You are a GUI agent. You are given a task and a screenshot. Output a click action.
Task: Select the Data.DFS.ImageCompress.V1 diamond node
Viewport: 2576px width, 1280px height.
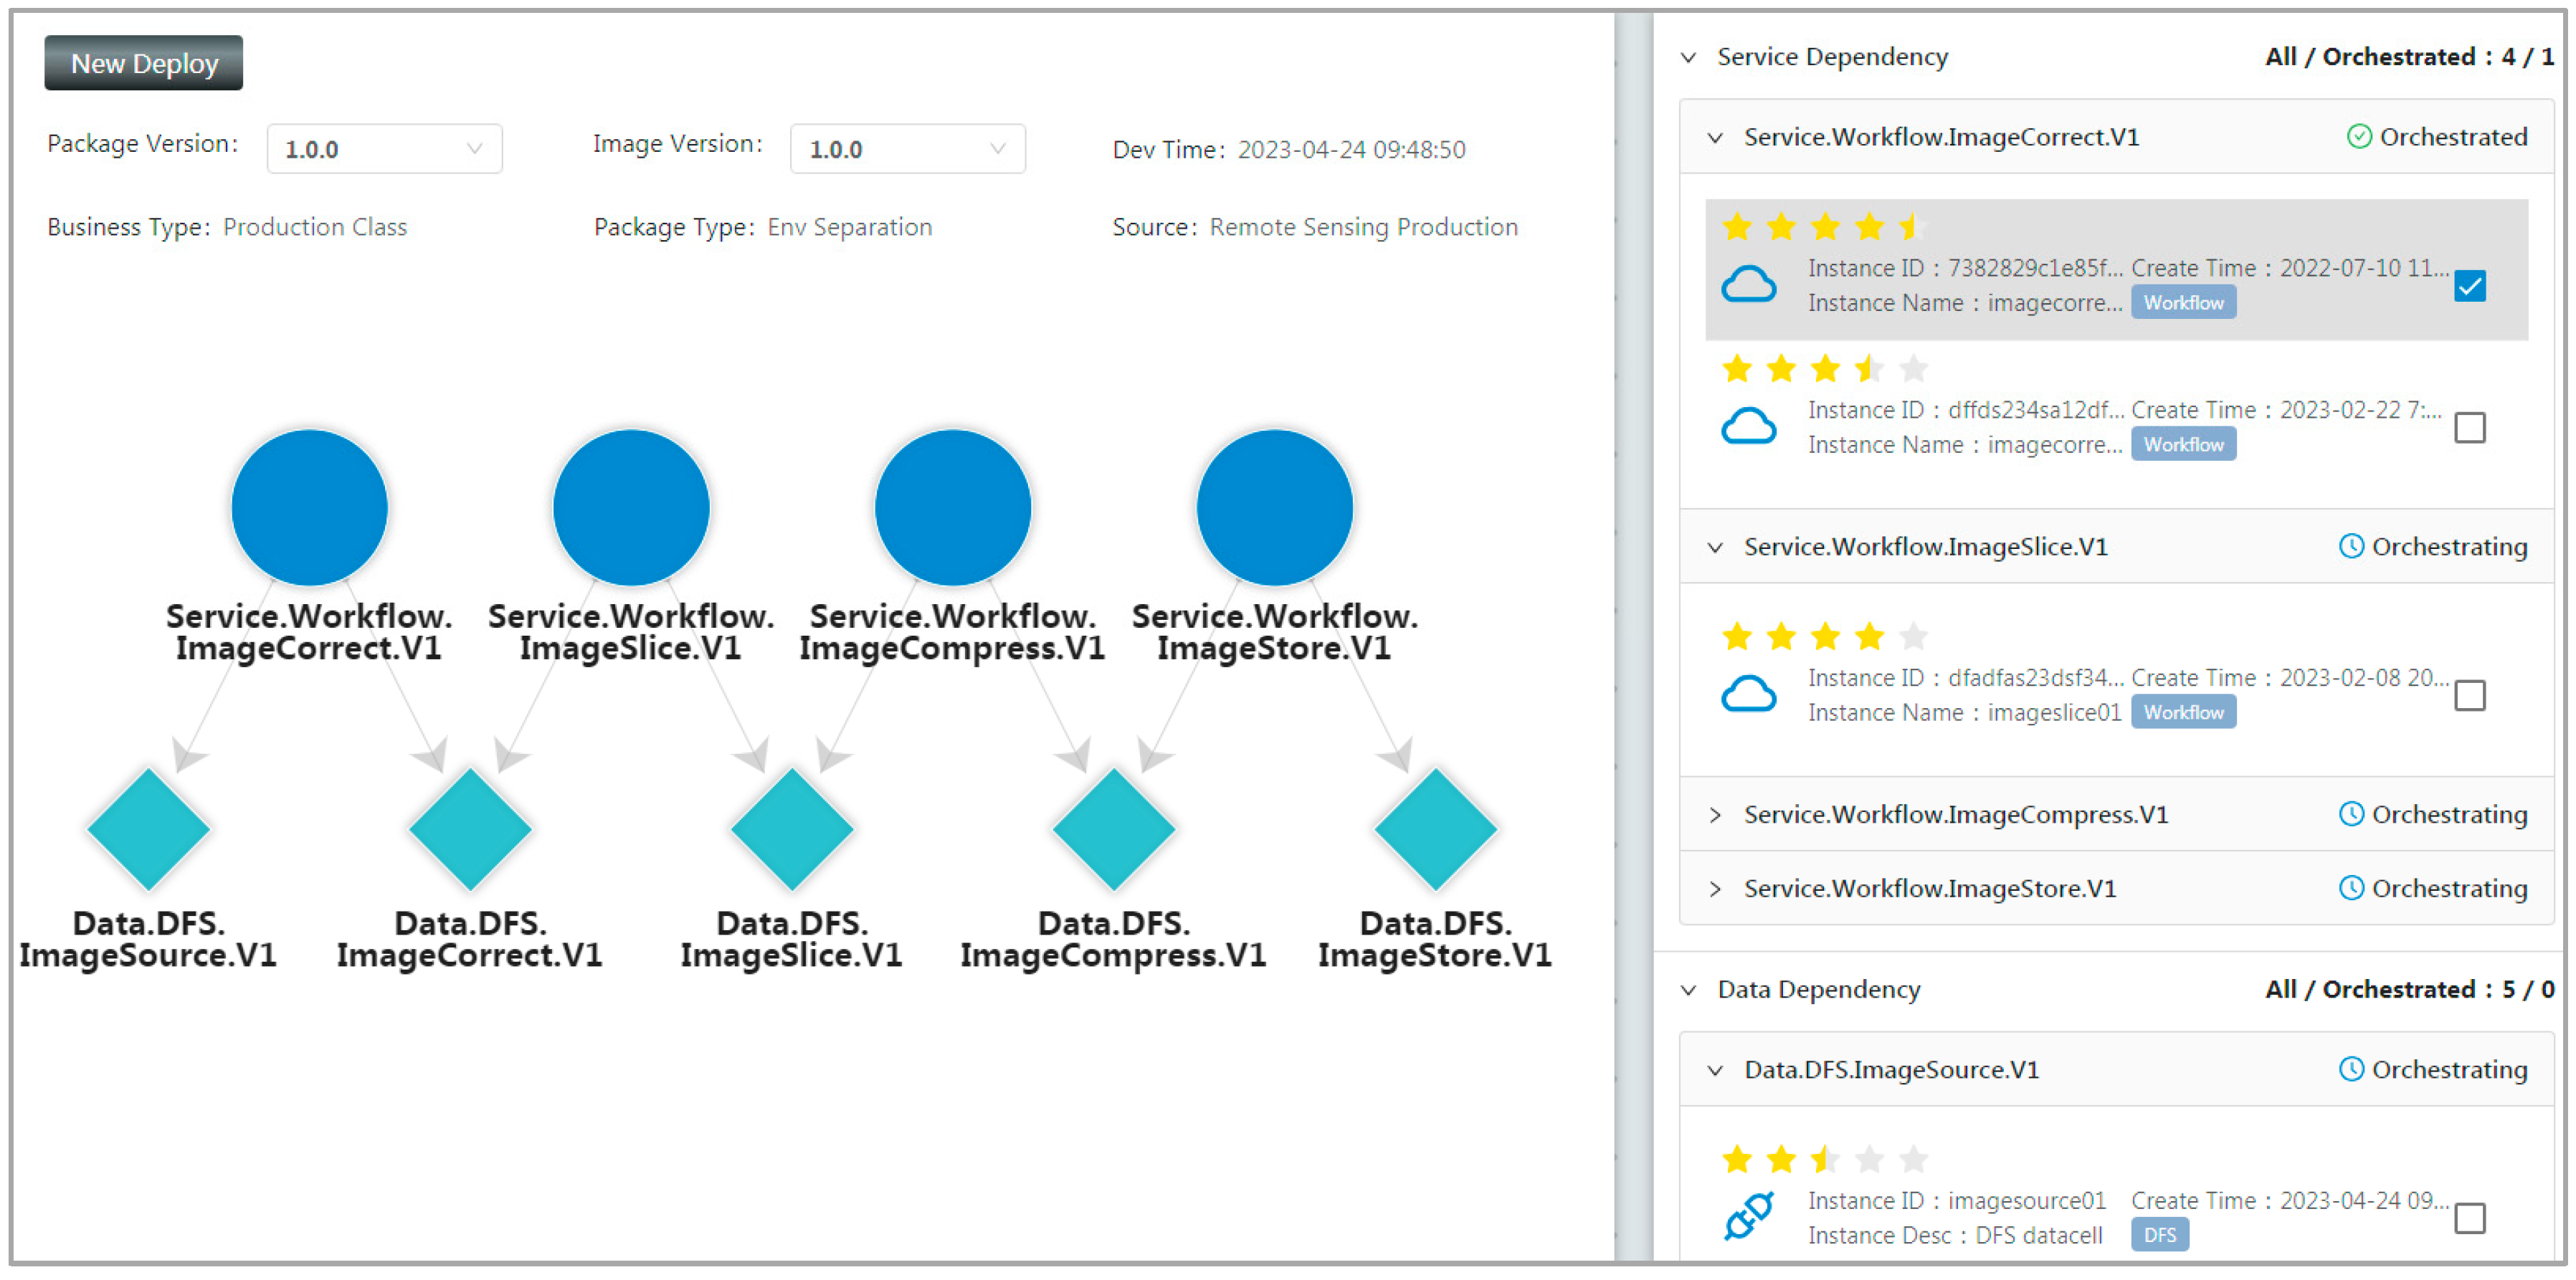point(1113,829)
